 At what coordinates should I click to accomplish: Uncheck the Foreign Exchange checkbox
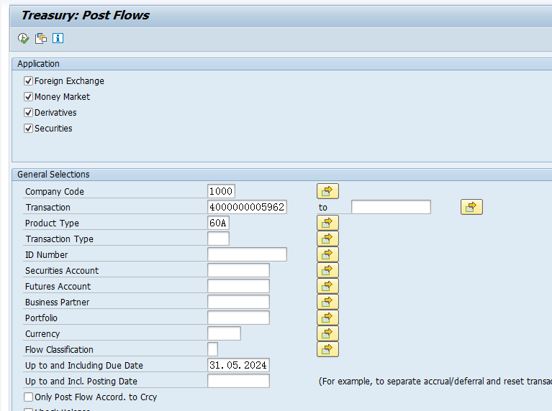(29, 81)
